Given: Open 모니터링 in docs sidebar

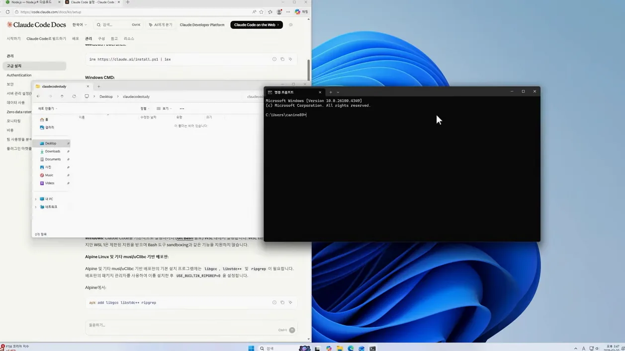Looking at the screenshot, I should [x=14, y=121].
